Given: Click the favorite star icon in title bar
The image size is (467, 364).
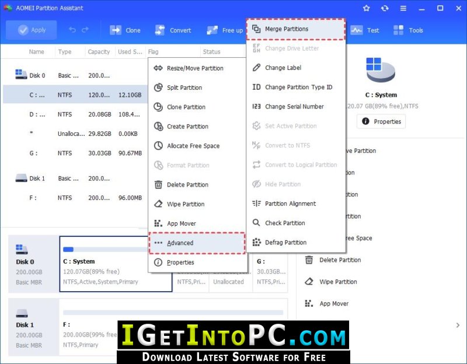Looking at the screenshot, I should [366, 8].
